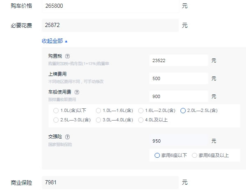Viewport: 246px width, 190px height.
Task: Edit the 车船使用费 amount field 900
Action: point(179,96)
